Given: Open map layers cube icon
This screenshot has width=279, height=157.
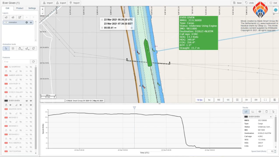Looking at the screenshot, I should click(x=275, y=10).
